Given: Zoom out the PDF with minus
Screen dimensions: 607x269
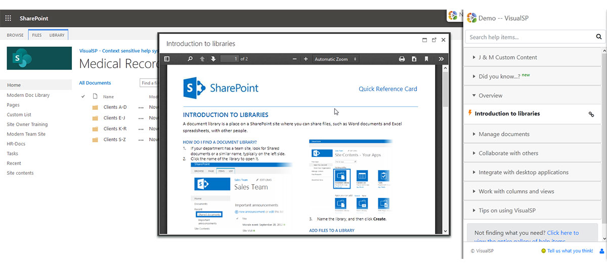Looking at the screenshot, I should pyautogui.click(x=295, y=59).
